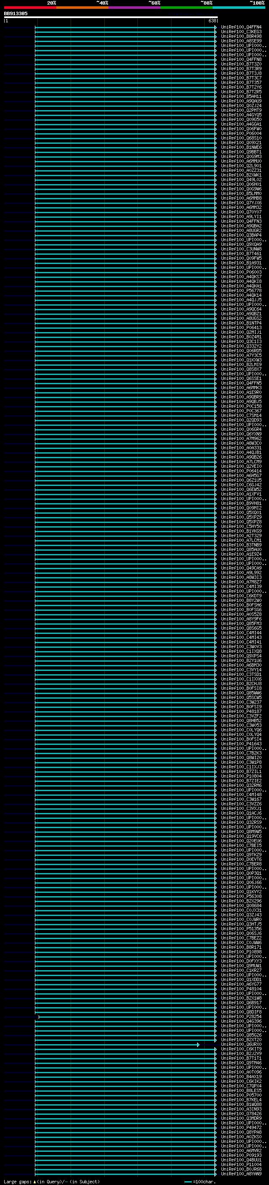Viewport: 269px width, 1185px height.
Task: Select UniRef100_A4GYQ5 label
Action: click(241, 114)
